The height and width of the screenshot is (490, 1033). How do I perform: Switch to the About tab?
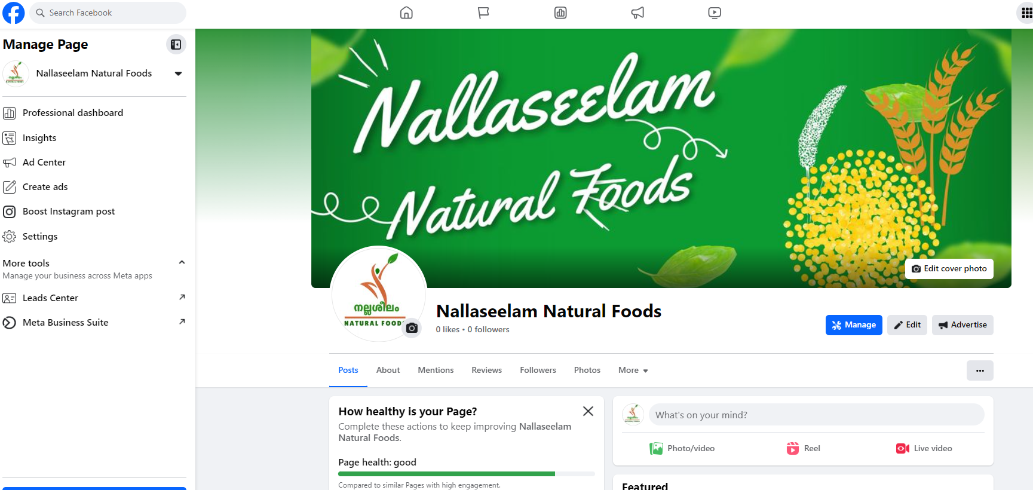point(388,370)
